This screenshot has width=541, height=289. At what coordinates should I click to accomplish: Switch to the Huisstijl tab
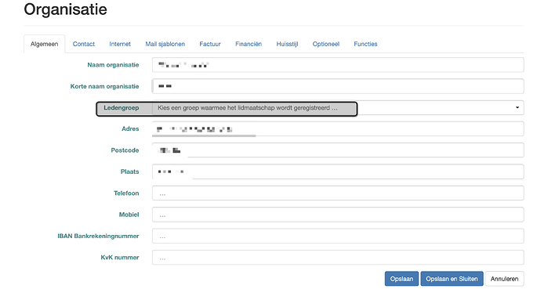pyautogui.click(x=287, y=44)
